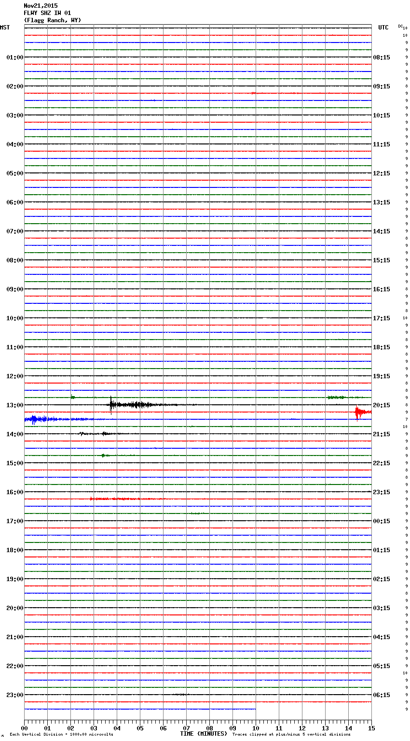Click the 13:15 UTC time label
410x741 pixels.
pyautogui.click(x=382, y=202)
